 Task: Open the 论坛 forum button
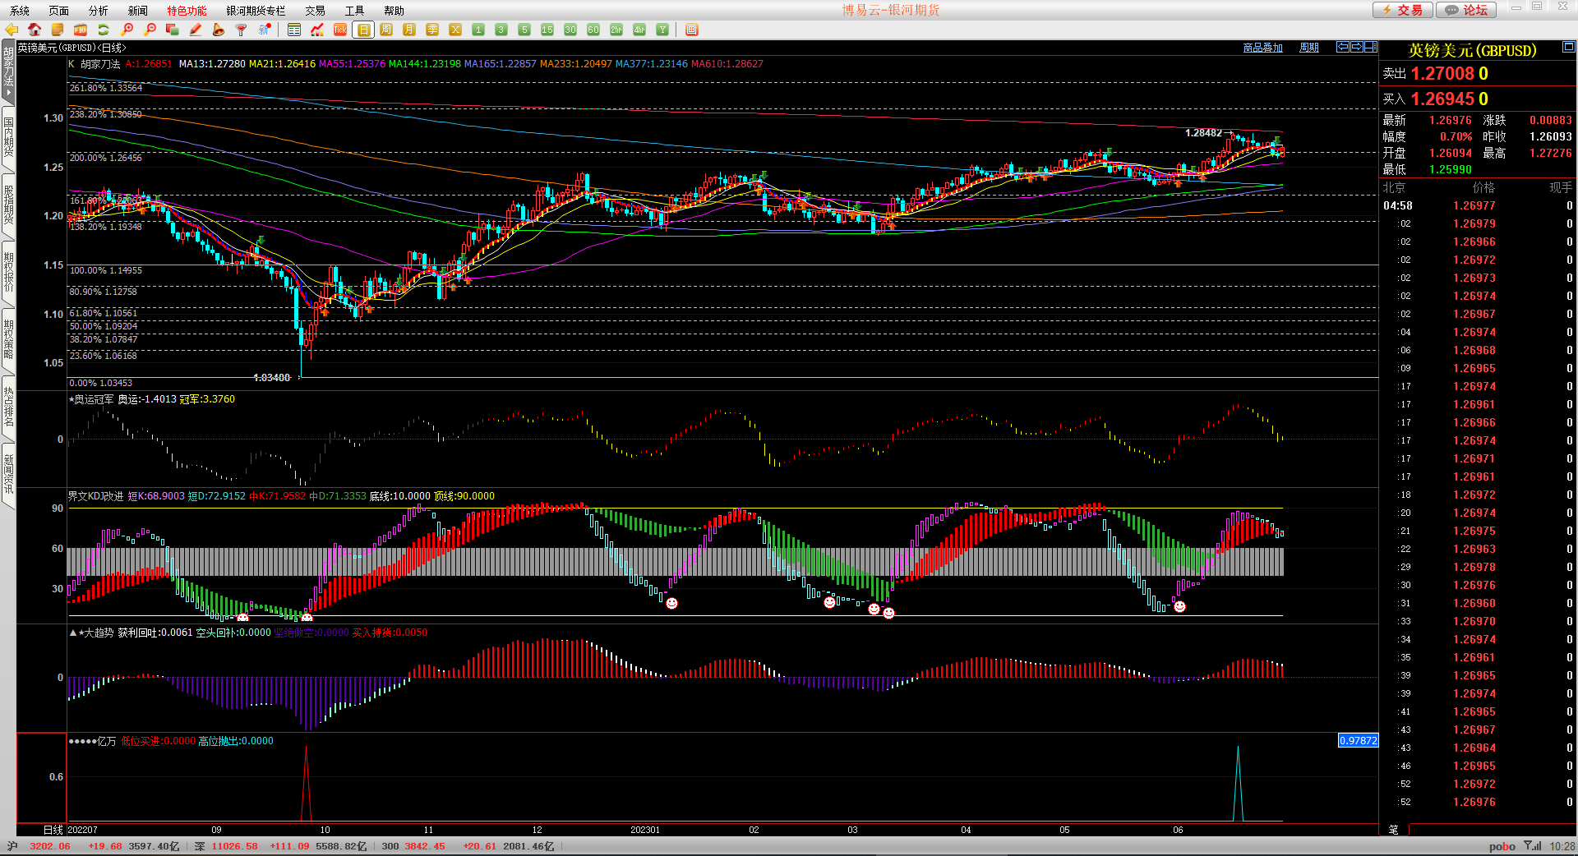tap(1467, 10)
